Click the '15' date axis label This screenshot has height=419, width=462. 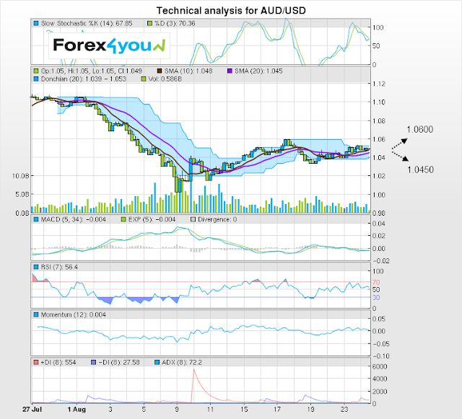(x=244, y=410)
